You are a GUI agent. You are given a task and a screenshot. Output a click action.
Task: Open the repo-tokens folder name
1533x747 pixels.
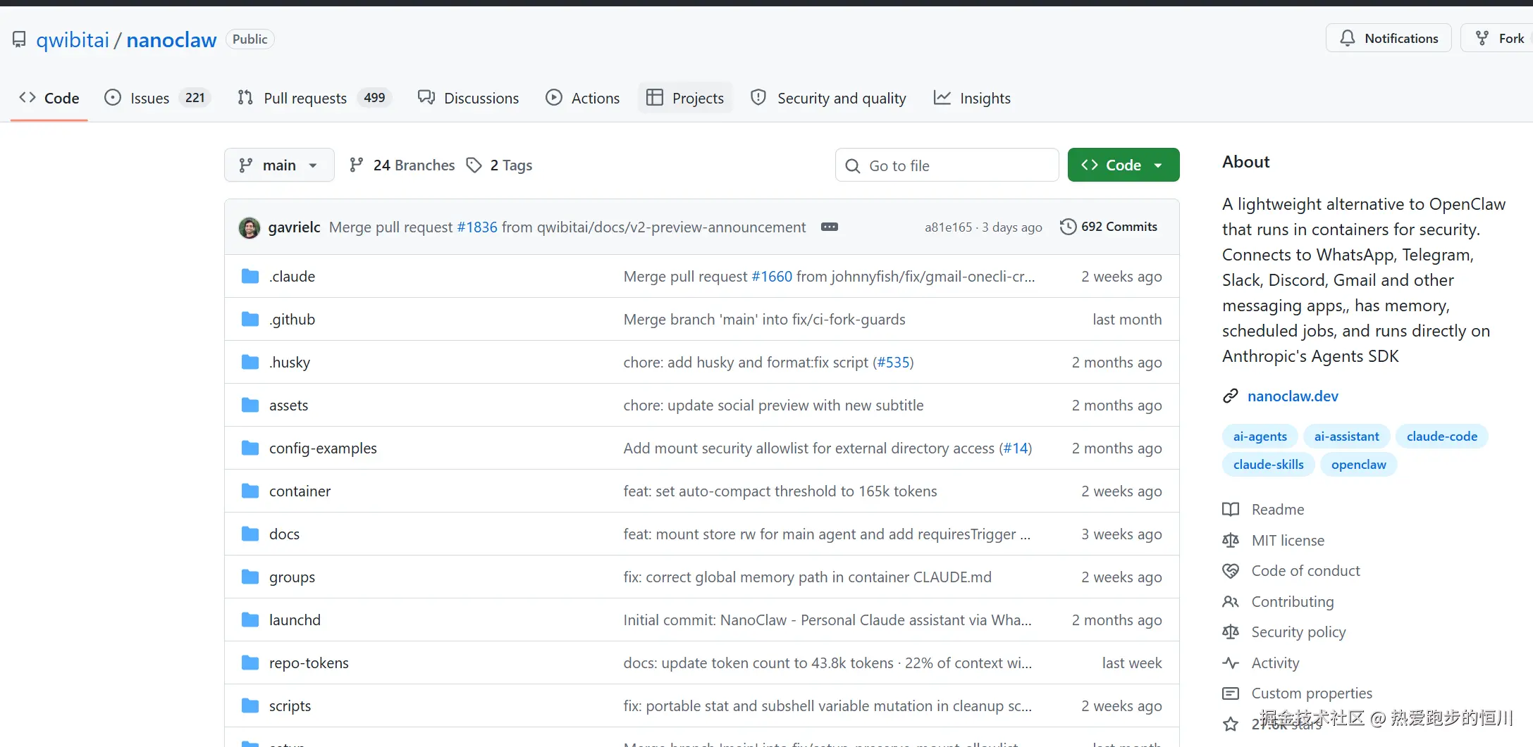point(309,663)
